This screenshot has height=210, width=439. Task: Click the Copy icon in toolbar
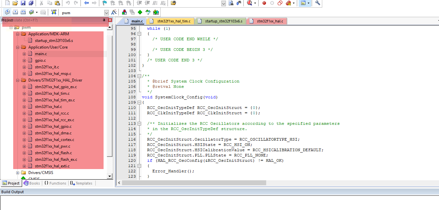coord(49,3)
